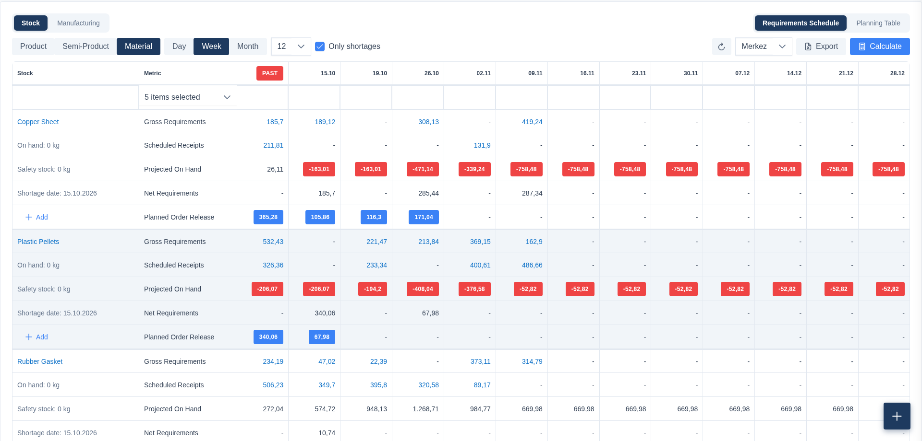Screen dimensions: 922x441
Task: Click Copper Sheet gross requirement 189,12
Action: click(x=325, y=122)
